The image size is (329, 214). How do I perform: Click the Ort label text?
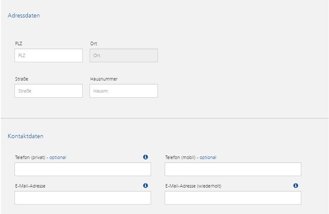(93, 43)
